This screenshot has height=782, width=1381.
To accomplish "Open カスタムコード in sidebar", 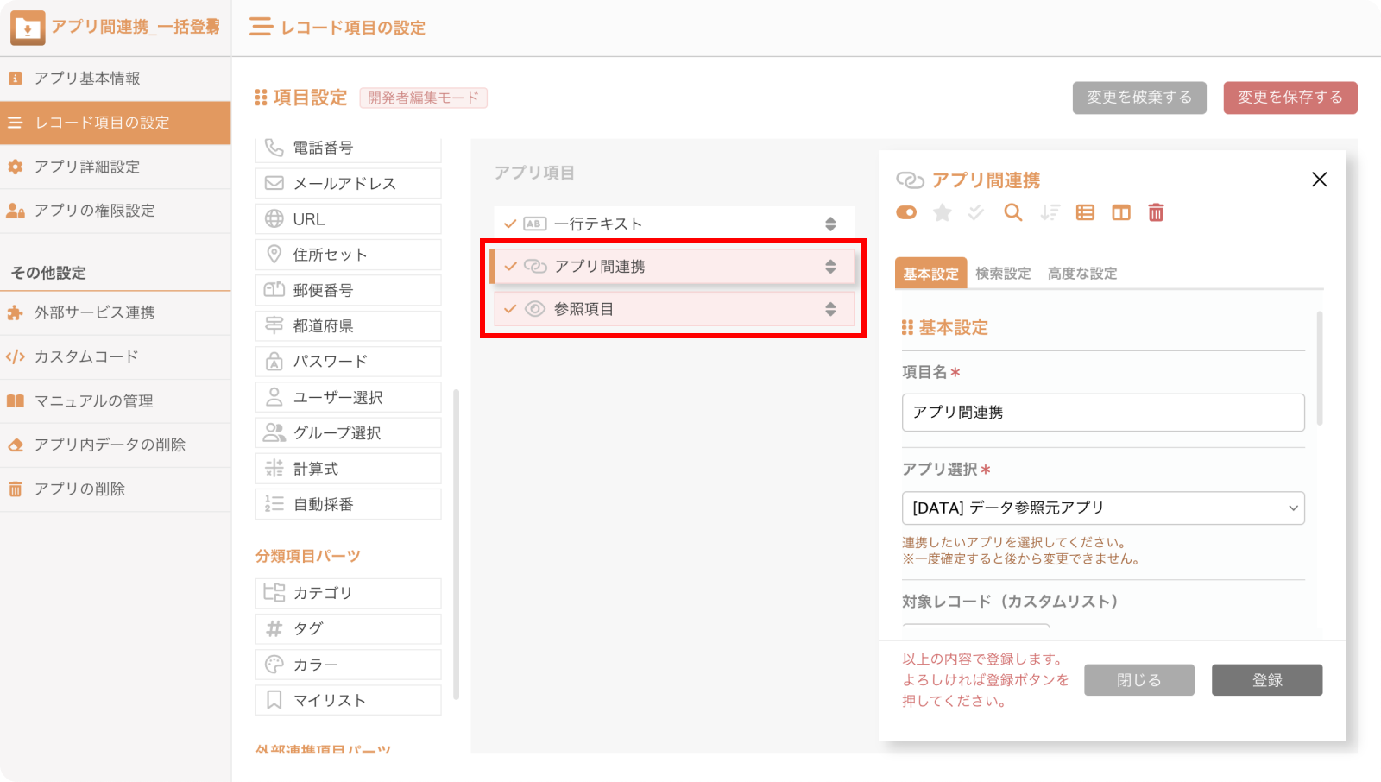I will click(x=116, y=356).
